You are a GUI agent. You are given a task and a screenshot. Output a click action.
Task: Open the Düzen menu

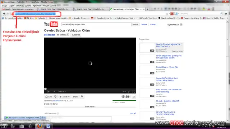point(11,6)
